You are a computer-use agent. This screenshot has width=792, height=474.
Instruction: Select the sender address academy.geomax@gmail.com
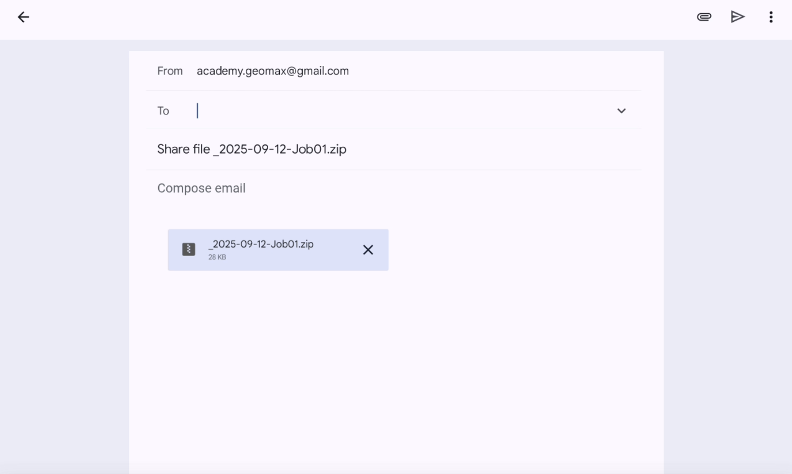tap(273, 71)
